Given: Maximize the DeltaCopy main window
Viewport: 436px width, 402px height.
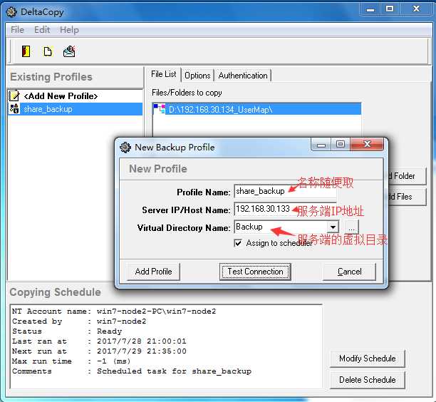Looking at the screenshot, I should coord(390,9).
